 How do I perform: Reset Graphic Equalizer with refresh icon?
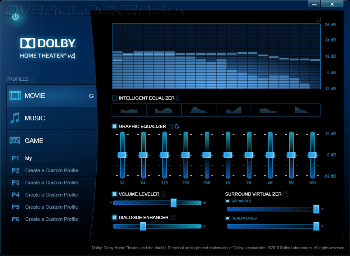click(x=177, y=127)
